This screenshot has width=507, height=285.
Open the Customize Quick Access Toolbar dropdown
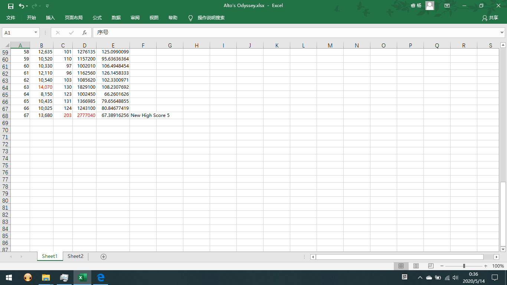(48, 6)
